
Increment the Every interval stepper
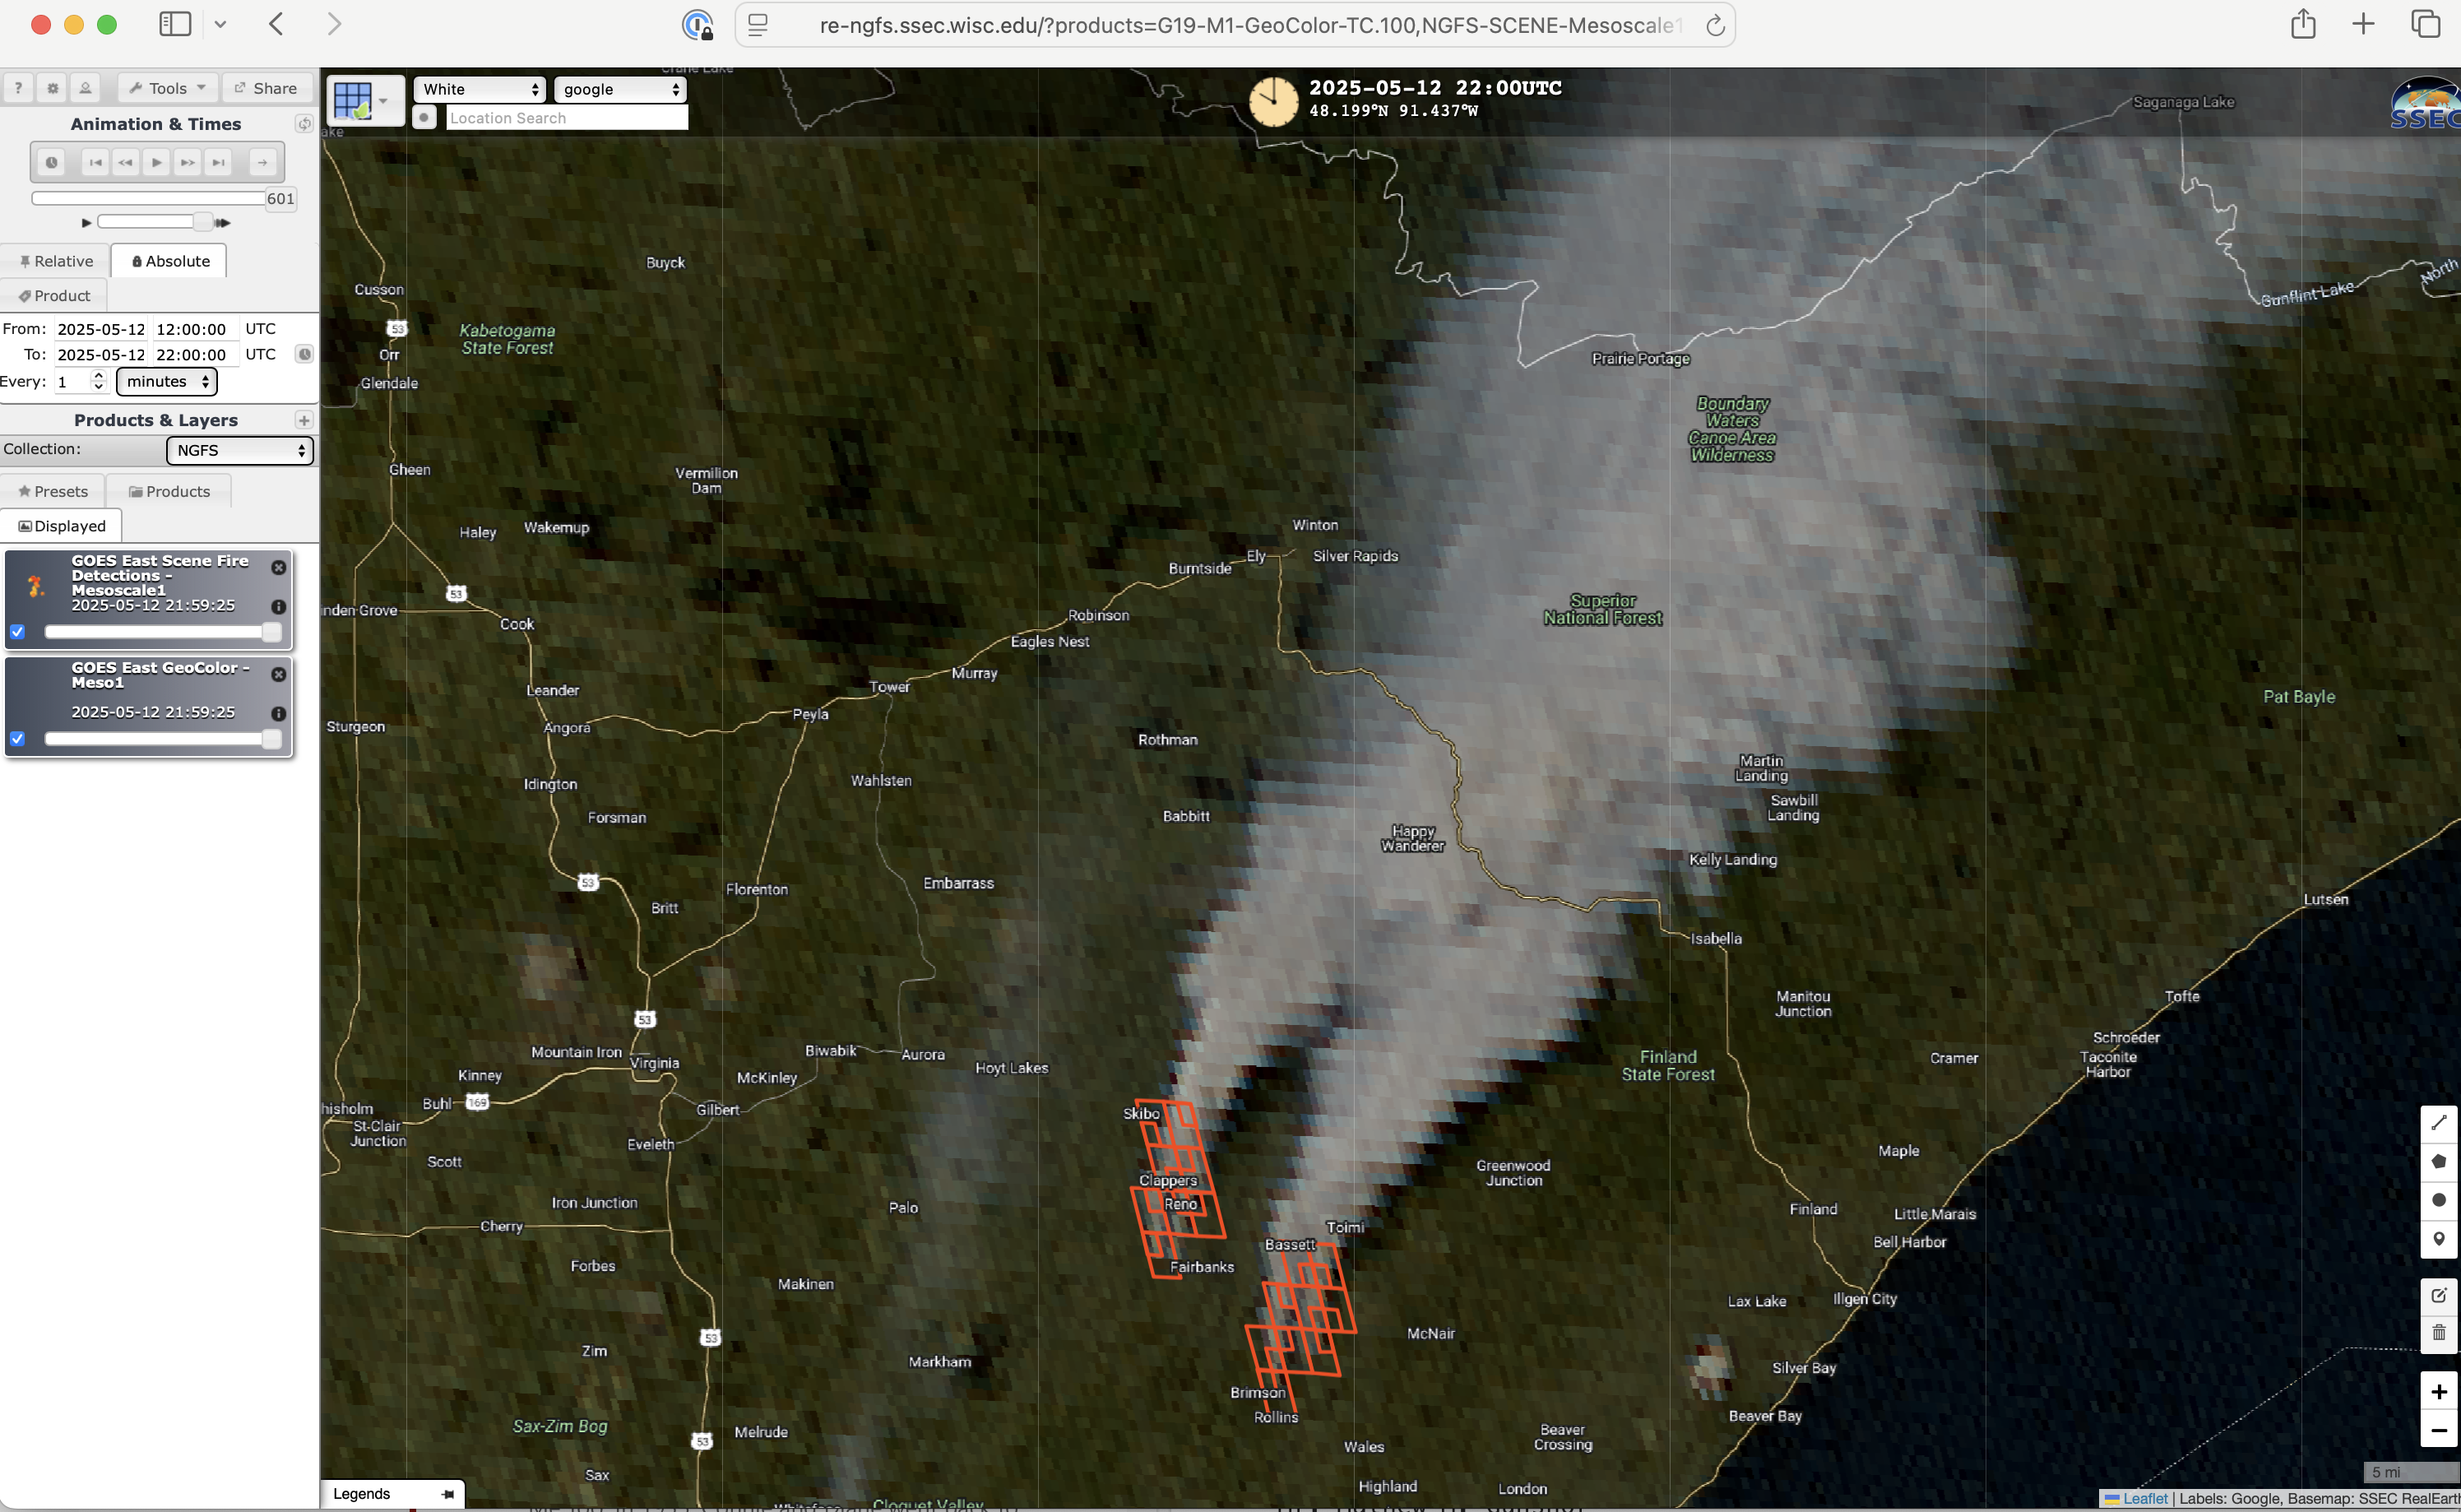(x=98, y=376)
